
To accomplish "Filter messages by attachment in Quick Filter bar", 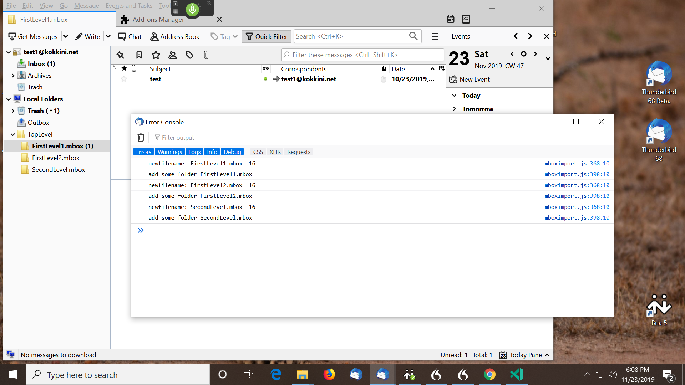I will 206,55.
